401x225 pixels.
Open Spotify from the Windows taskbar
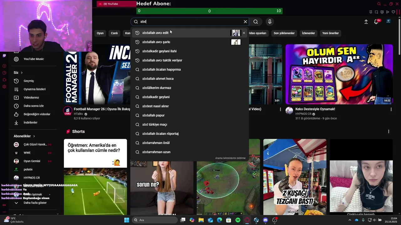[x=238, y=220]
